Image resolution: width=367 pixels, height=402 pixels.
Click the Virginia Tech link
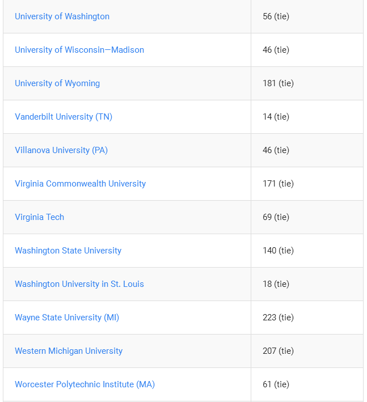pos(40,217)
